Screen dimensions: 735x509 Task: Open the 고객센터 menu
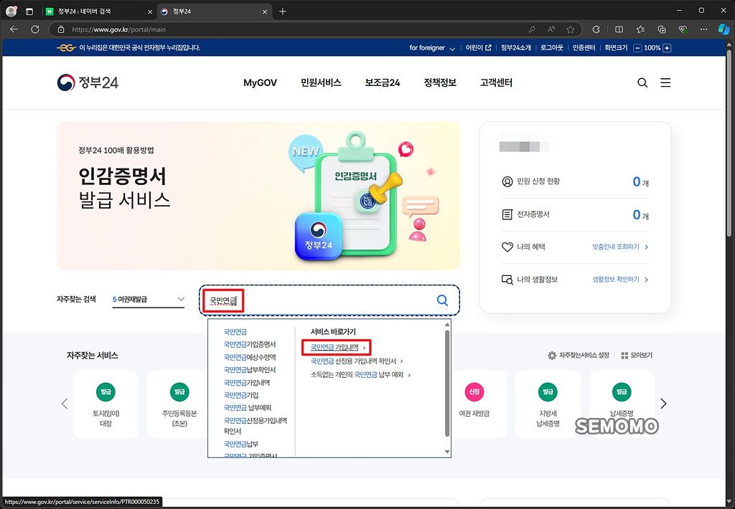[496, 83]
